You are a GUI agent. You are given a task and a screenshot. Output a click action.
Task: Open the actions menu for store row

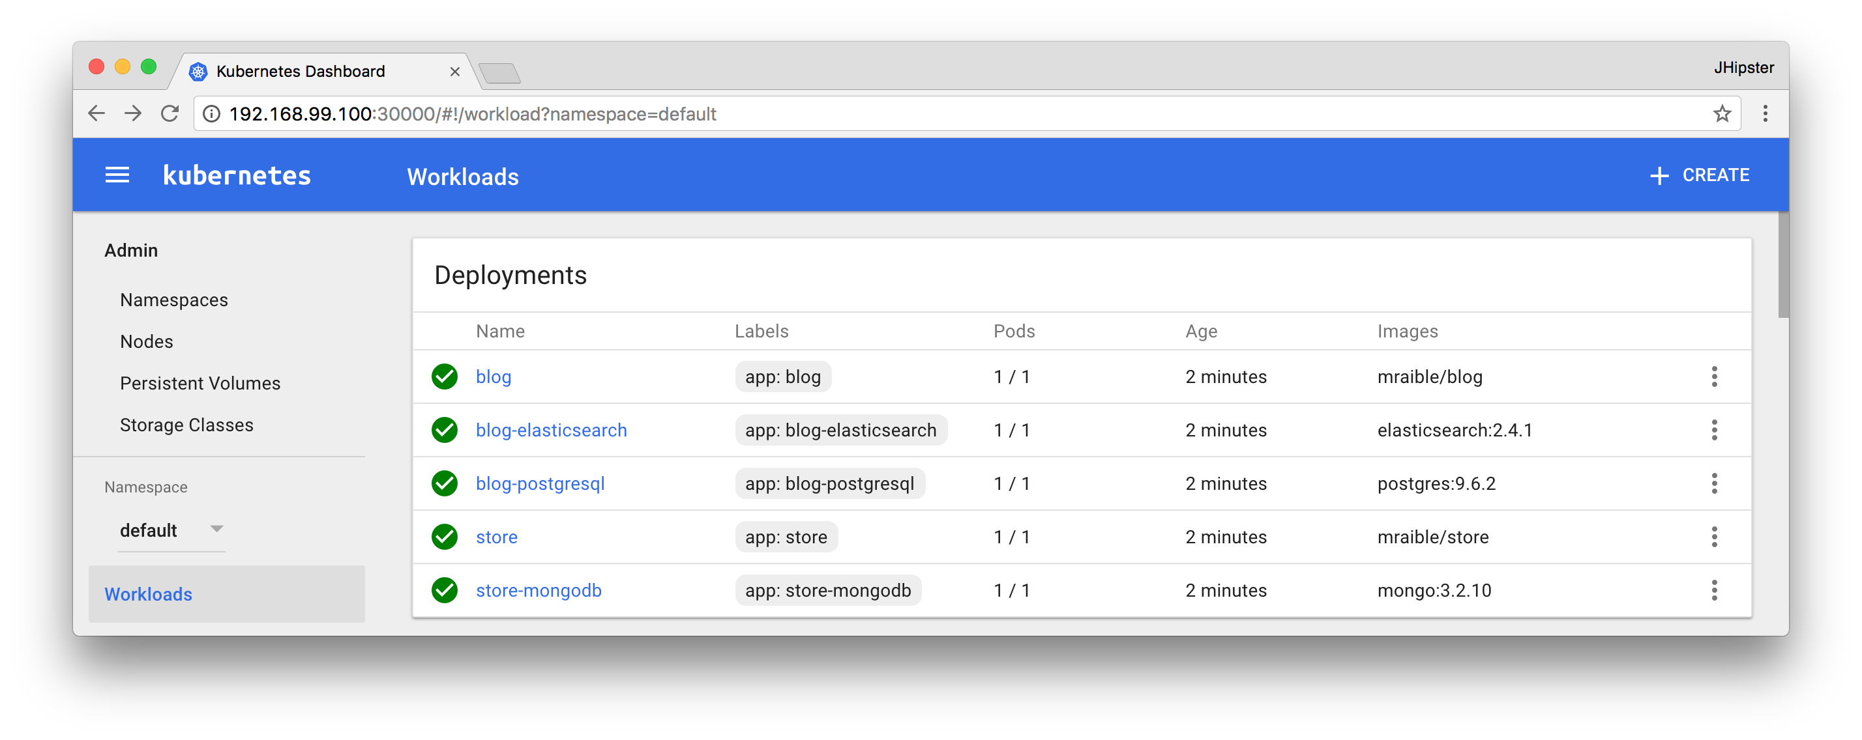coord(1714,537)
